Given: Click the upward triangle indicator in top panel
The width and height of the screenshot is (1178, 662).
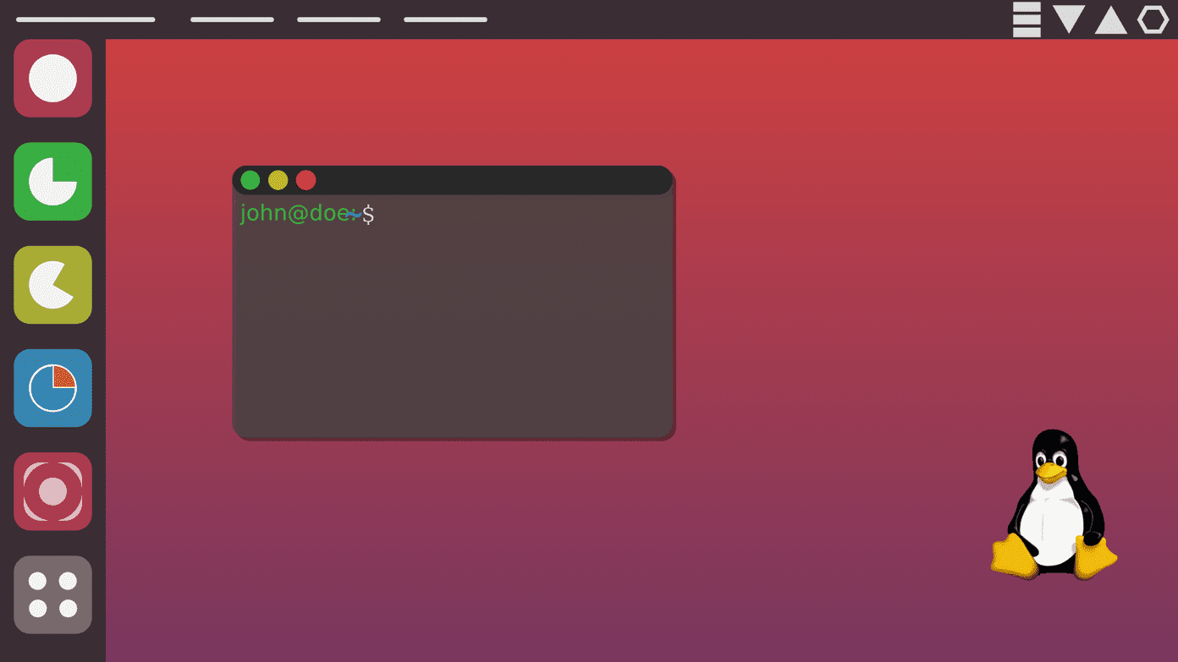Looking at the screenshot, I should coord(1111,19).
